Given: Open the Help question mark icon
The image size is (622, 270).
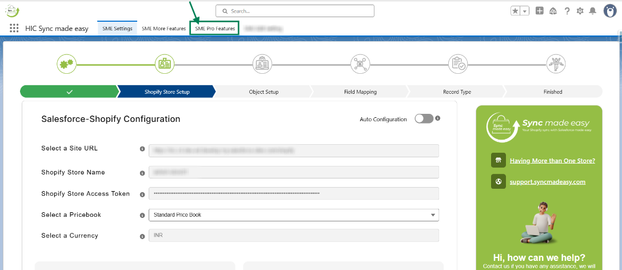Looking at the screenshot, I should (567, 11).
